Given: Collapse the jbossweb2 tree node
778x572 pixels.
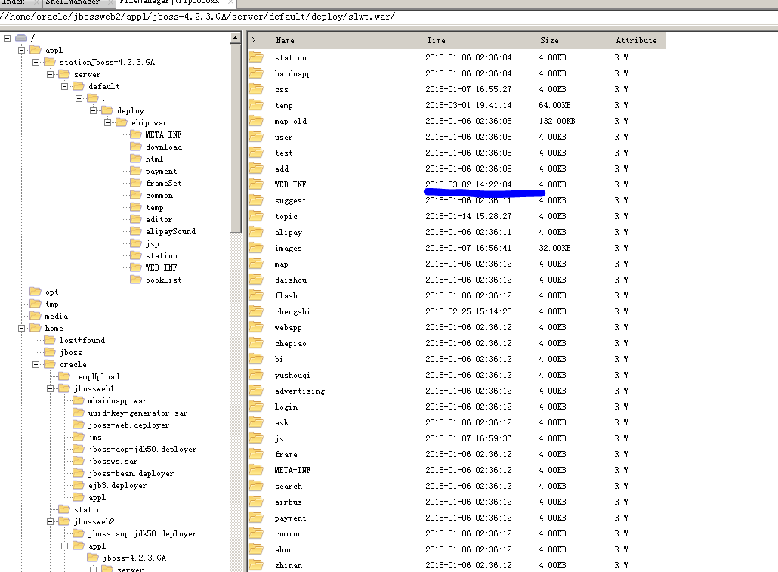Looking at the screenshot, I should point(50,522).
